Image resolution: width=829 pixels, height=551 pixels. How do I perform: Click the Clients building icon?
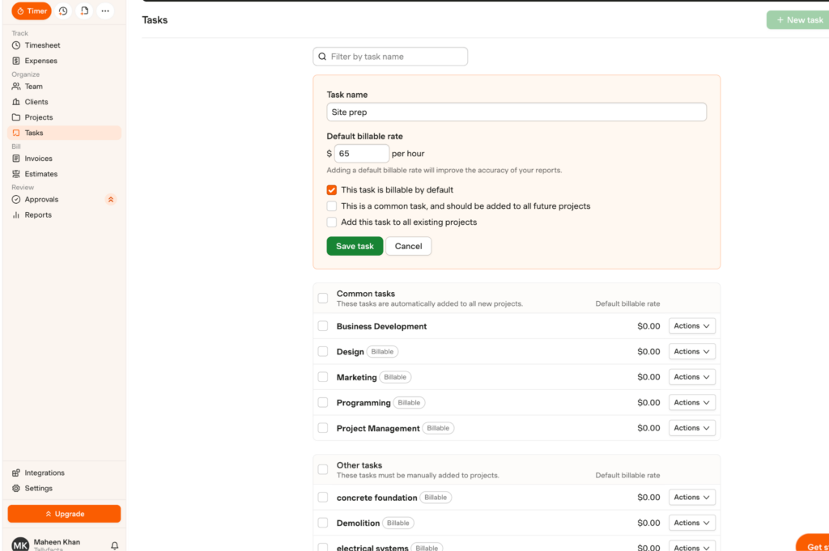pyautogui.click(x=16, y=102)
